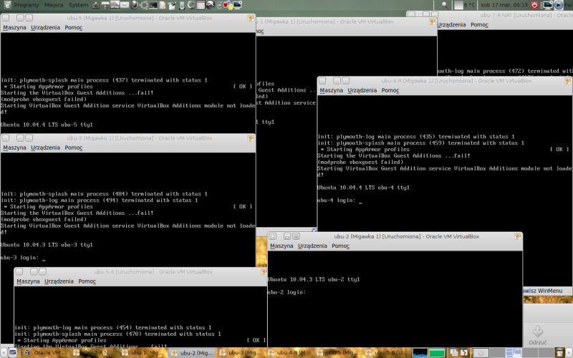The width and height of the screenshot is (573, 358).
Task: Click the Odrzuć discard button
Action: click(x=537, y=336)
